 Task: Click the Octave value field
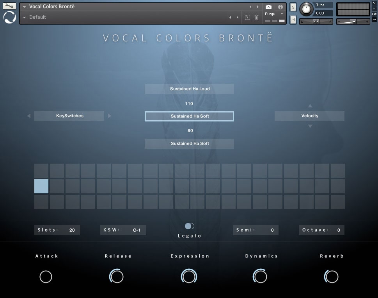321,230
